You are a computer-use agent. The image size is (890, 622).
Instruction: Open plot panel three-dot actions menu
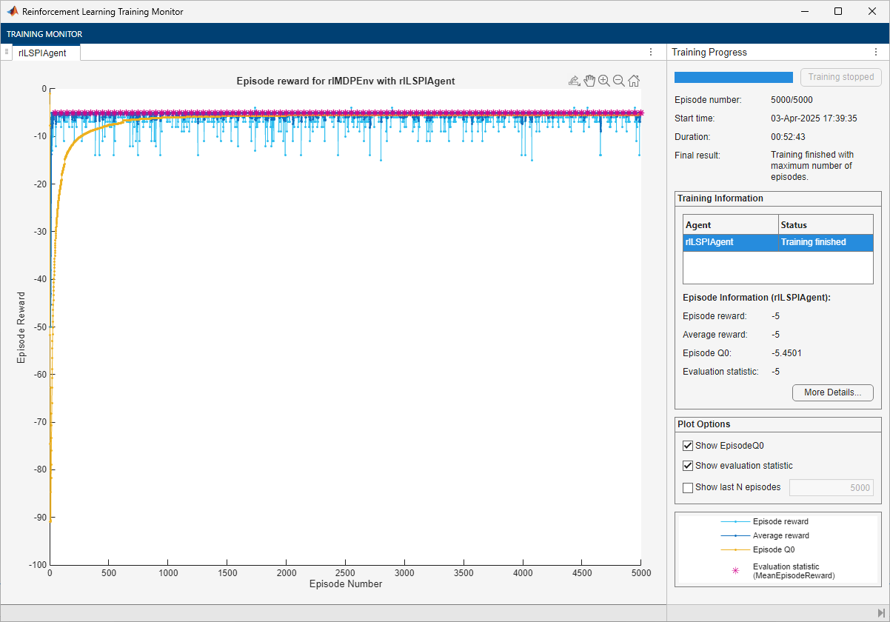pos(651,53)
